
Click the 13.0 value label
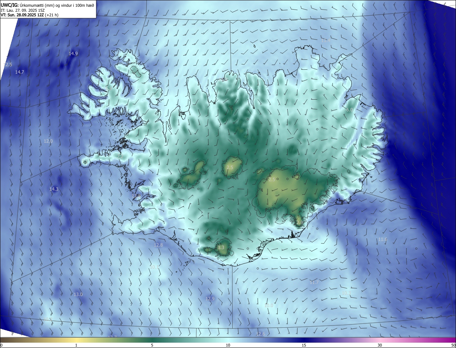click(x=78, y=294)
